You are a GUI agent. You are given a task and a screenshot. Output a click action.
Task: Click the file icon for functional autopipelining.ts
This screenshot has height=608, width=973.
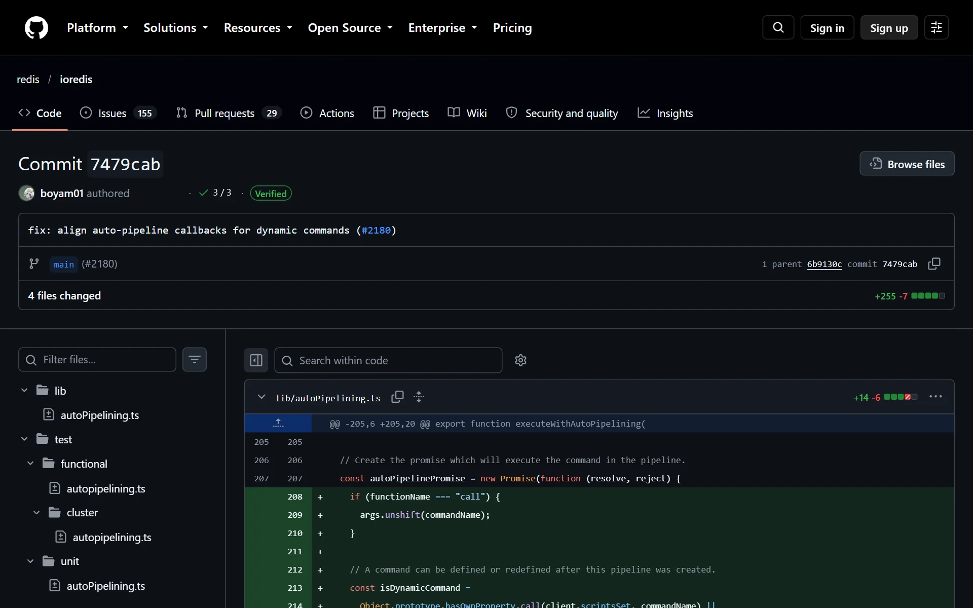coord(55,488)
